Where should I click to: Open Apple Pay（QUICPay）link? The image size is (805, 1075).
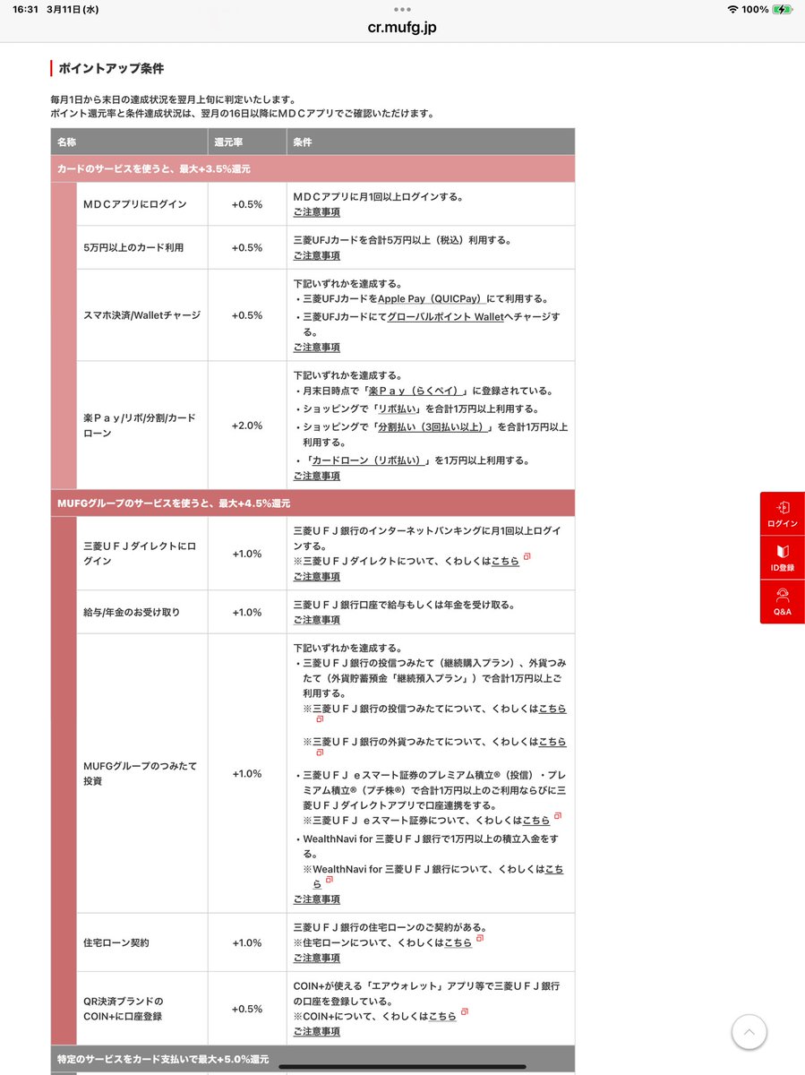pos(432,298)
